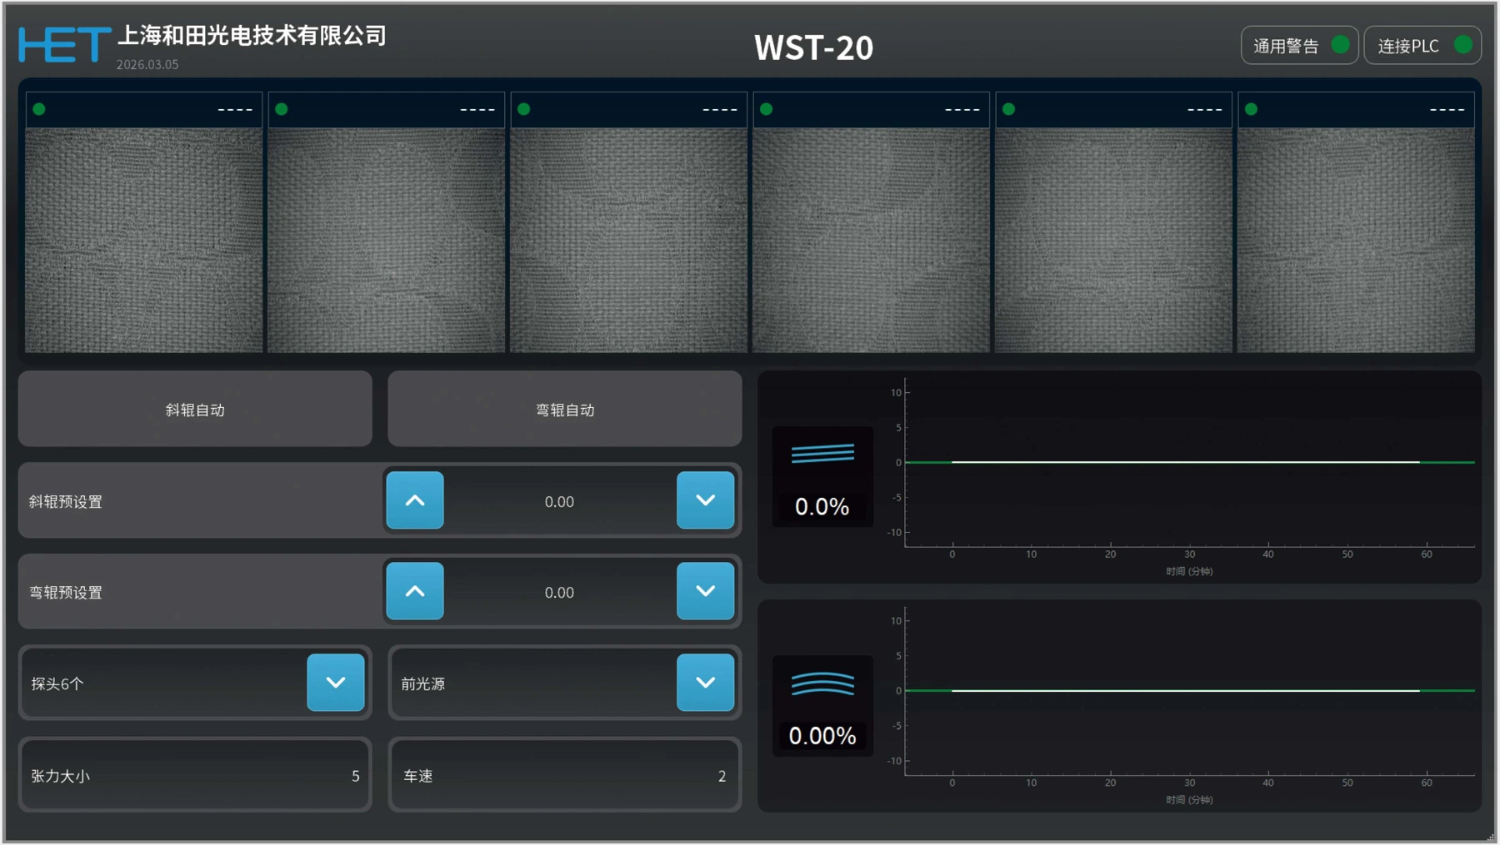Image resolution: width=1500 pixels, height=845 pixels.
Task: Increase 斜辊预设置 value with up arrow
Action: pyautogui.click(x=415, y=500)
